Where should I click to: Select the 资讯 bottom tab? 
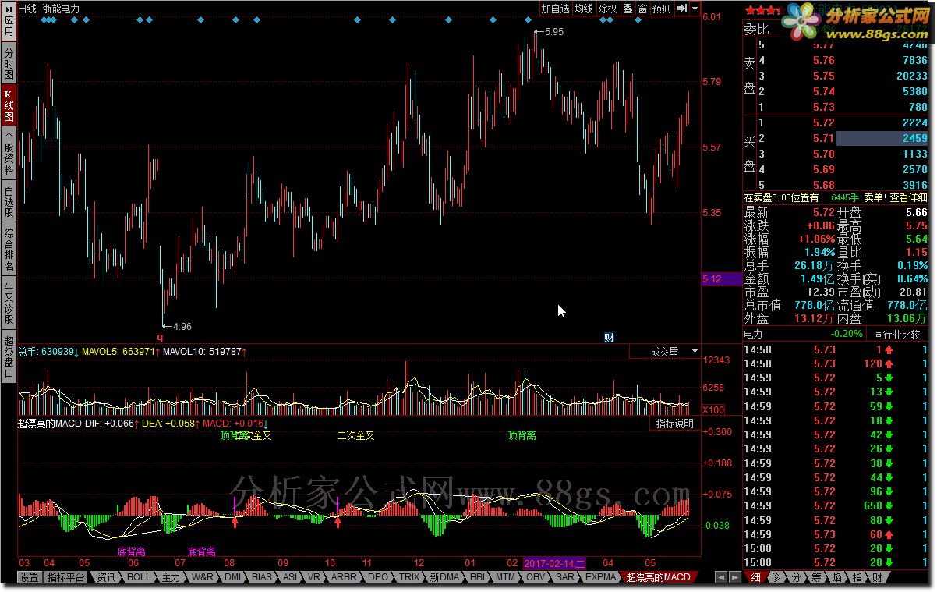click(106, 577)
